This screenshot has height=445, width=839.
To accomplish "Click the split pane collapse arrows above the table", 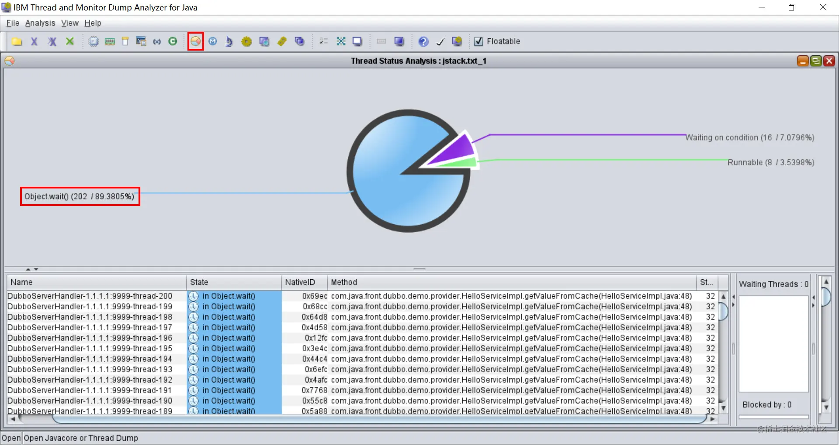I will (32, 269).
